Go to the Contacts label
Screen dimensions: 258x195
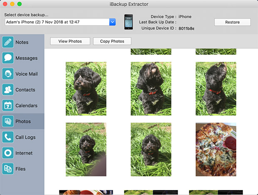pos(25,90)
